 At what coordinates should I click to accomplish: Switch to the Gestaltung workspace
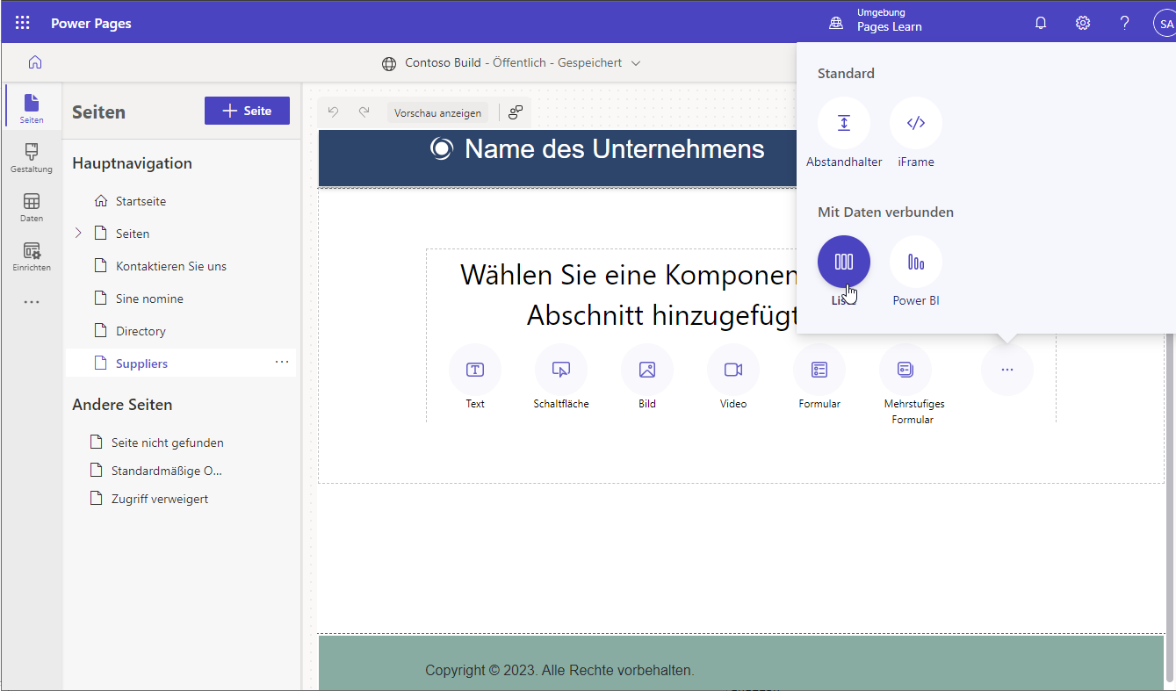click(x=32, y=158)
